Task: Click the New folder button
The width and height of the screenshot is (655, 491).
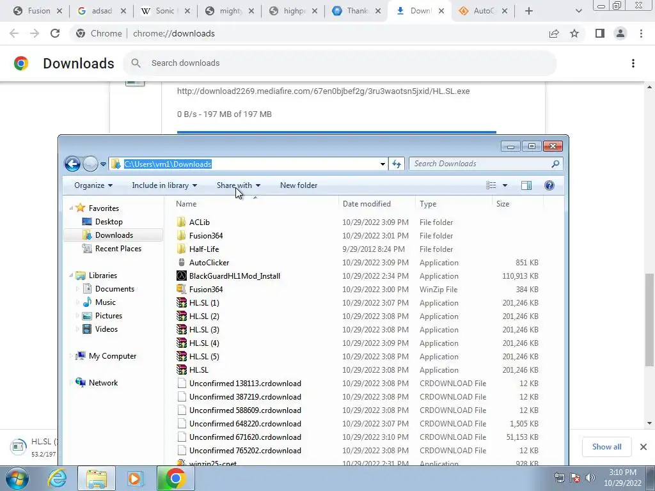Action: (299, 185)
